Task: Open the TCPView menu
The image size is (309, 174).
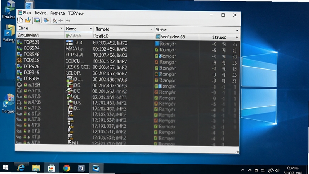Action: 76,13
